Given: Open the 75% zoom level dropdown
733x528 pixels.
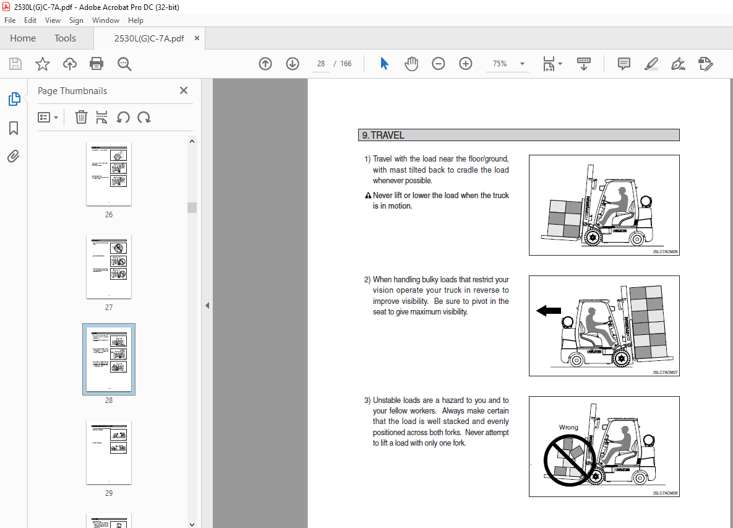Looking at the screenshot, I should click(x=522, y=64).
